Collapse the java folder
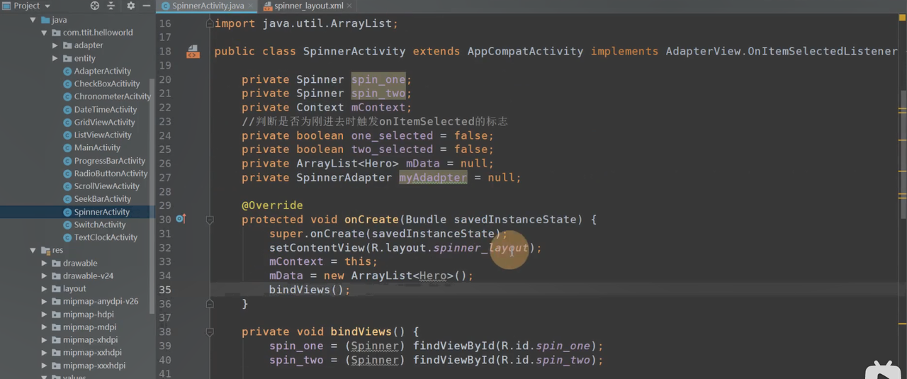The image size is (907, 379). (x=33, y=20)
